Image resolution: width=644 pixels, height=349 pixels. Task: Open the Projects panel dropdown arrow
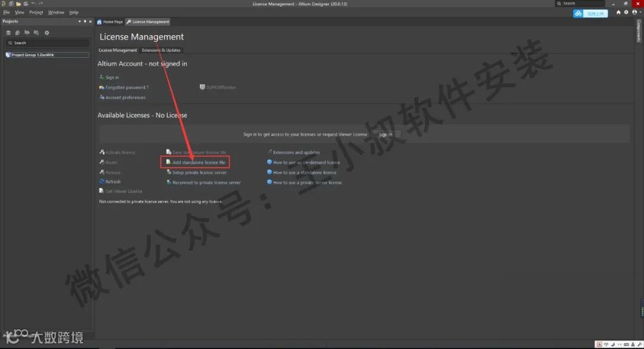(x=79, y=21)
